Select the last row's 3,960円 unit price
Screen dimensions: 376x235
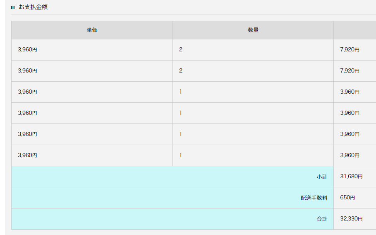pos(27,155)
